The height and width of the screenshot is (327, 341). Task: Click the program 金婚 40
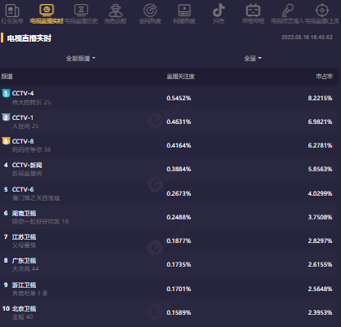[22, 317]
